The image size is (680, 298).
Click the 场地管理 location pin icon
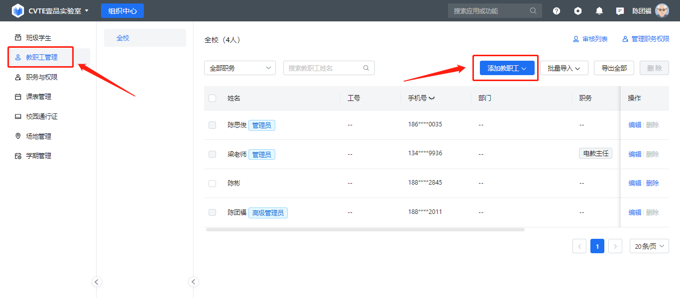[x=18, y=136]
